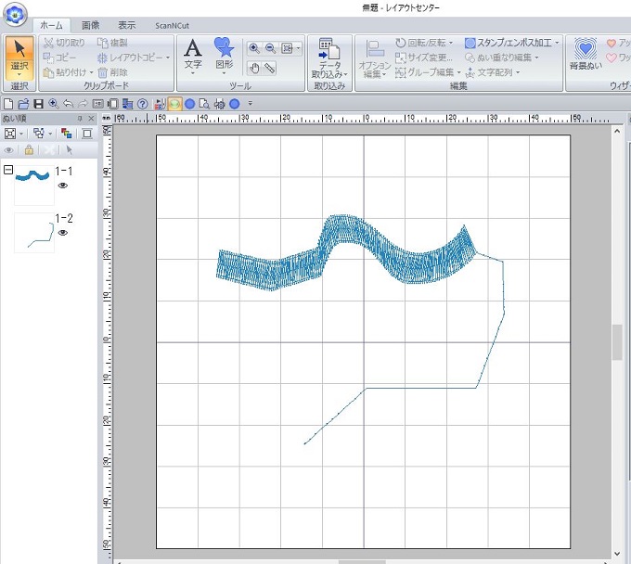
Task: Click the save icon in quick toolbar
Action: click(x=38, y=104)
